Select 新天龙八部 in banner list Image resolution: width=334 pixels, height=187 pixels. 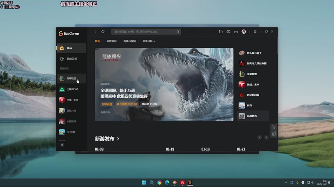tap(253, 64)
